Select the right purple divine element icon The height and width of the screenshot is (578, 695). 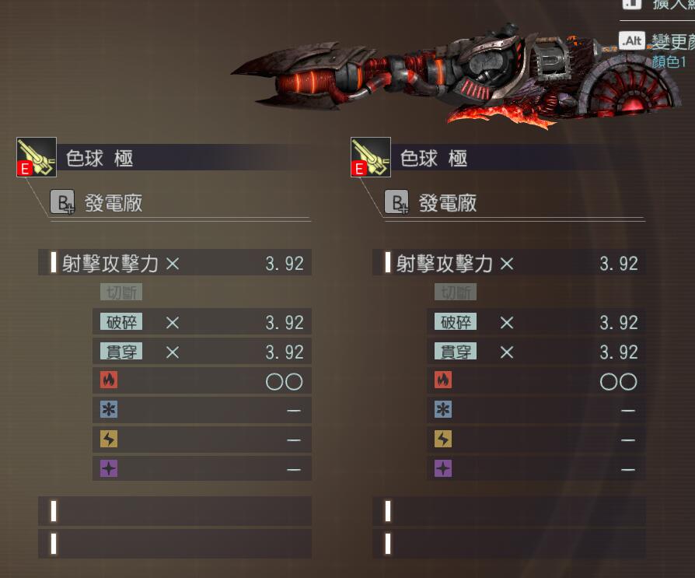[443, 468]
